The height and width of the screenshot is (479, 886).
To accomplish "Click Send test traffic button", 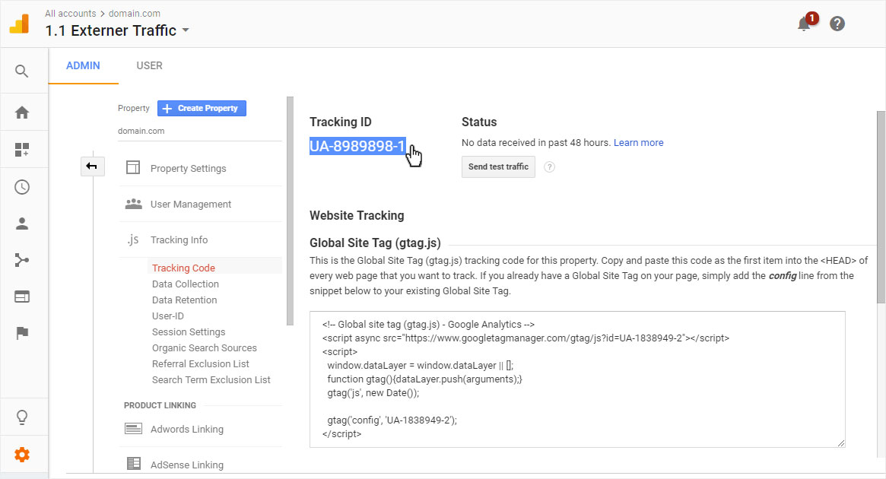I will point(498,167).
